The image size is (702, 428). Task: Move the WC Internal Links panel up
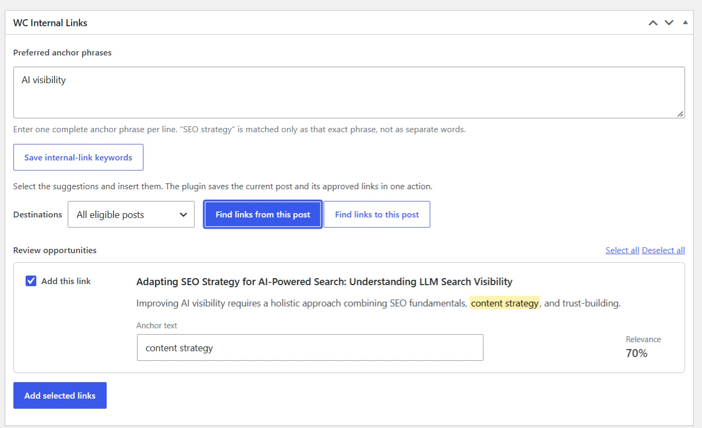pos(653,23)
